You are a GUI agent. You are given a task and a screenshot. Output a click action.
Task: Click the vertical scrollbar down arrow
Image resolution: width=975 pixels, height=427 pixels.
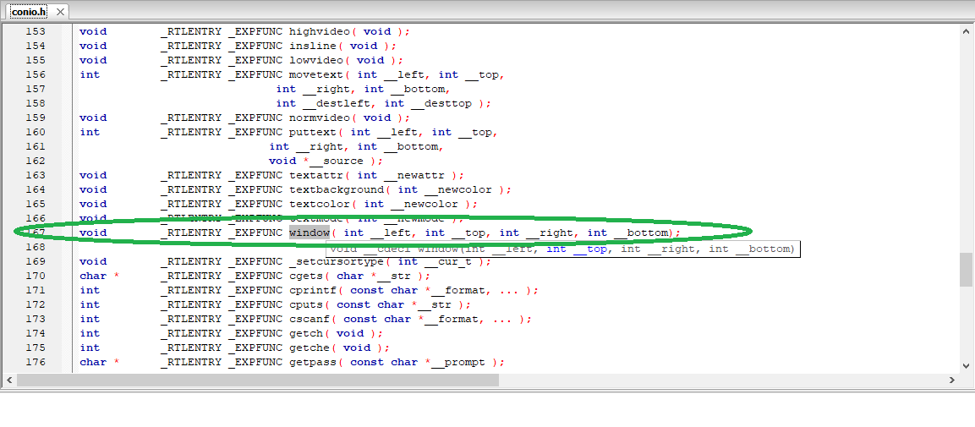[x=967, y=365]
